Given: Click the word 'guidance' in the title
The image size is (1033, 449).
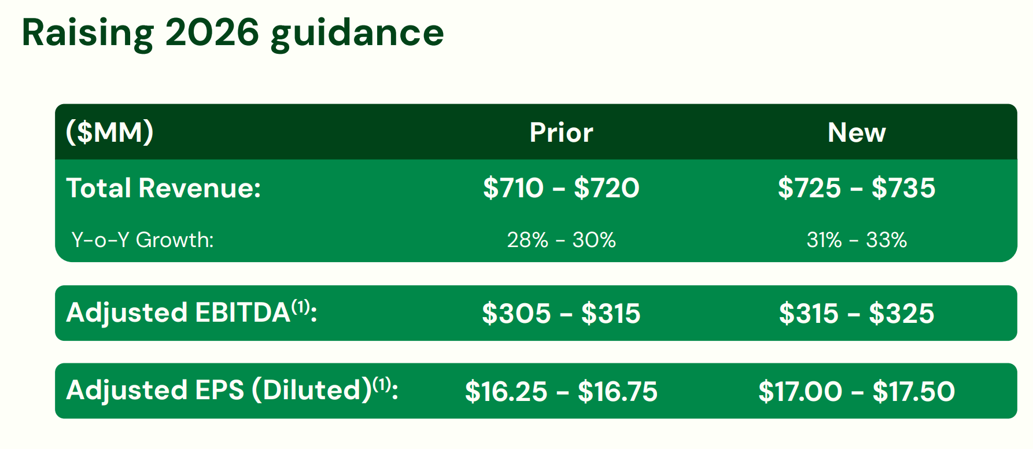Looking at the screenshot, I should coord(357,35).
